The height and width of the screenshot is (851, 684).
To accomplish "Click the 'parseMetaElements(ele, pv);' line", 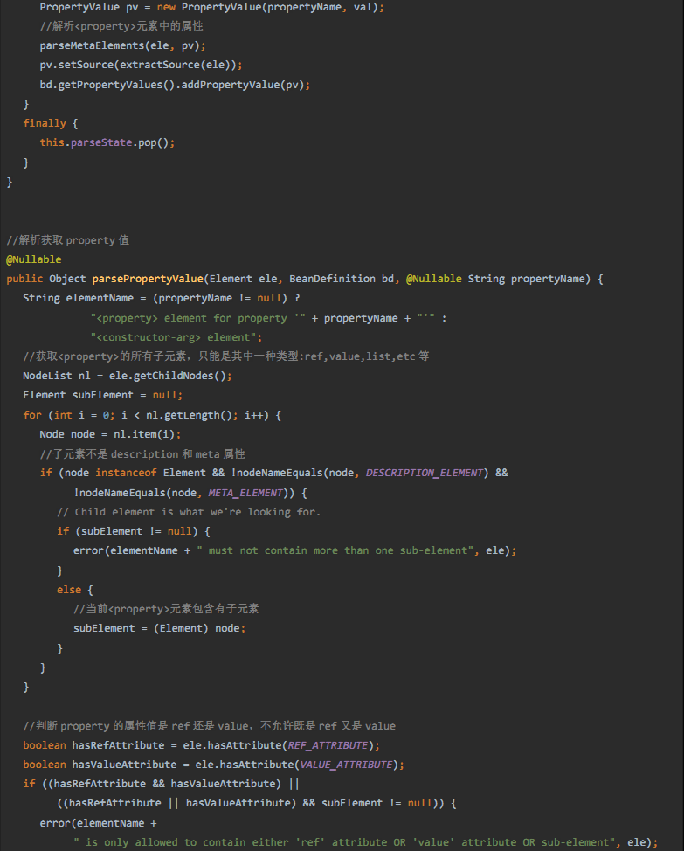I will coord(122,45).
